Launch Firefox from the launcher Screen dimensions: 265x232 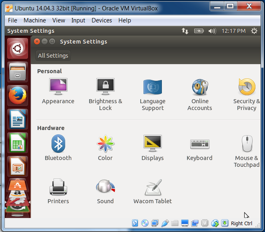pyautogui.click(x=18, y=96)
